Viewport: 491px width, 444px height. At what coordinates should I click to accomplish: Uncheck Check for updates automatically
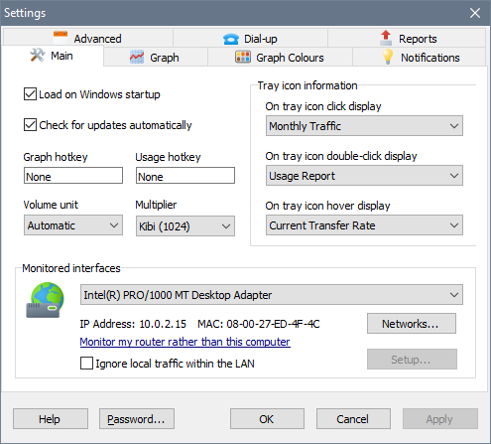tap(30, 125)
